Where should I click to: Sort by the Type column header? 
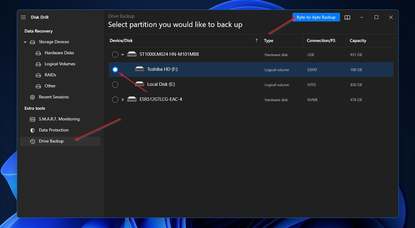pos(269,40)
